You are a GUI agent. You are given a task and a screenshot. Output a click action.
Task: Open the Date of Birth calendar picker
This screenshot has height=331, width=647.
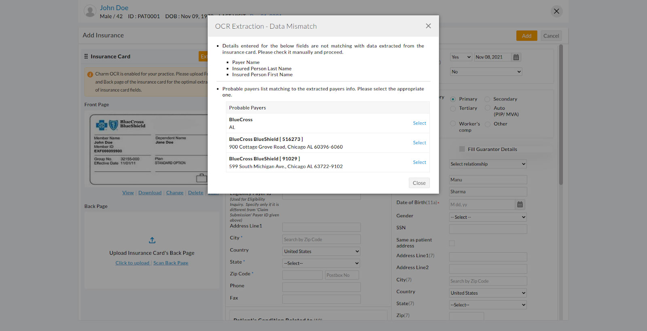coord(520,205)
